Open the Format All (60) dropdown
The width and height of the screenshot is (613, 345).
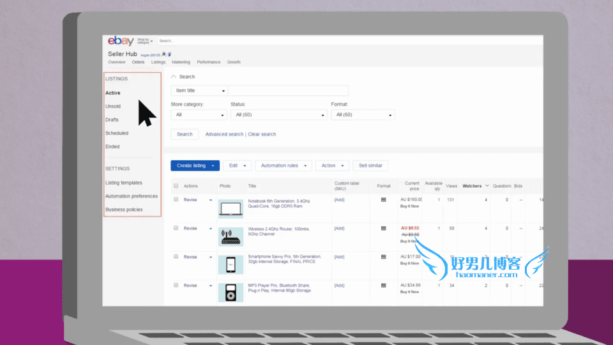[x=363, y=115]
